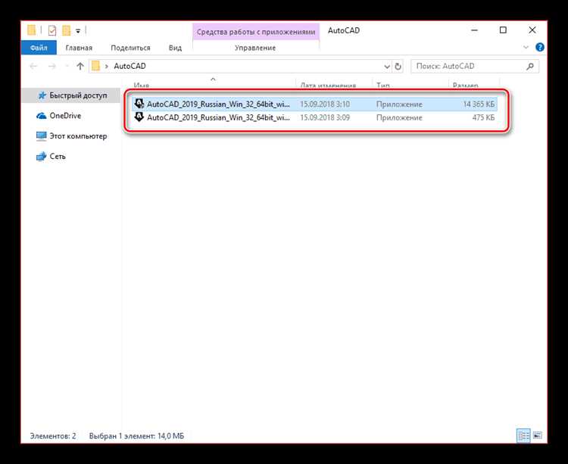This screenshot has width=568, height=464.
Task: Click the Autodesk icon of the 3:10 file
Action: [139, 104]
